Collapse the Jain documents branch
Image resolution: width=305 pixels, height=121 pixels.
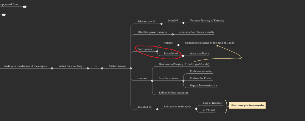coord(183,81)
